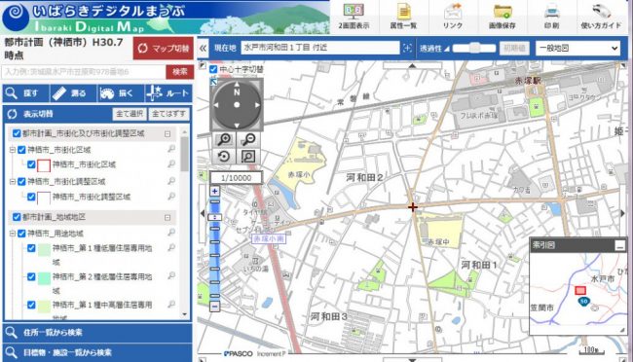Select the ルート route tab
Viewport: 633px width, 362px height.
[x=168, y=93]
